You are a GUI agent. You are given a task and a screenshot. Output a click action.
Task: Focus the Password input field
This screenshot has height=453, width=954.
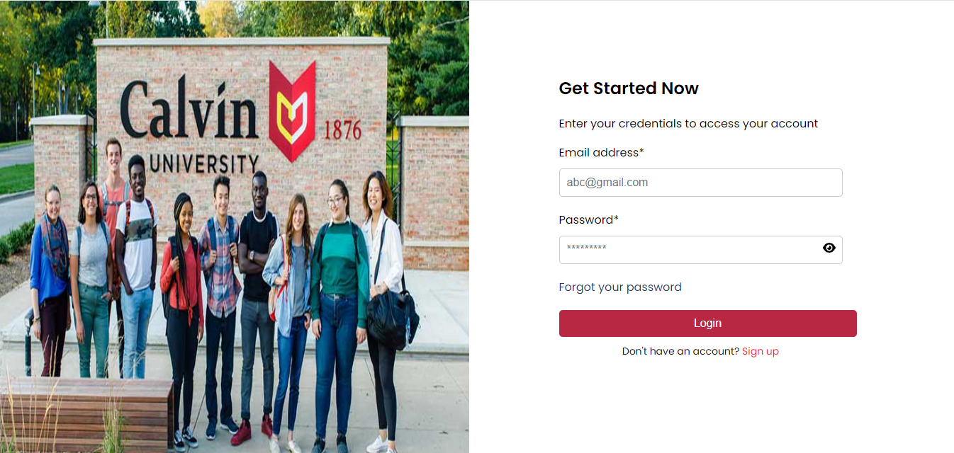click(x=700, y=250)
